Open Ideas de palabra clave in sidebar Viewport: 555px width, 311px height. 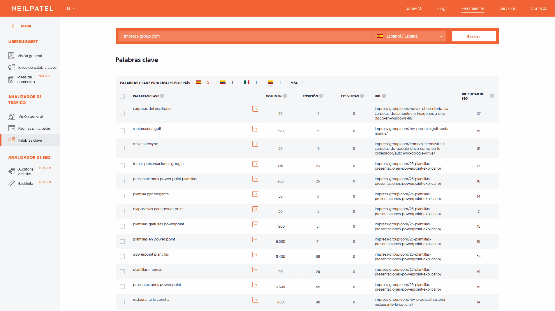[37, 67]
